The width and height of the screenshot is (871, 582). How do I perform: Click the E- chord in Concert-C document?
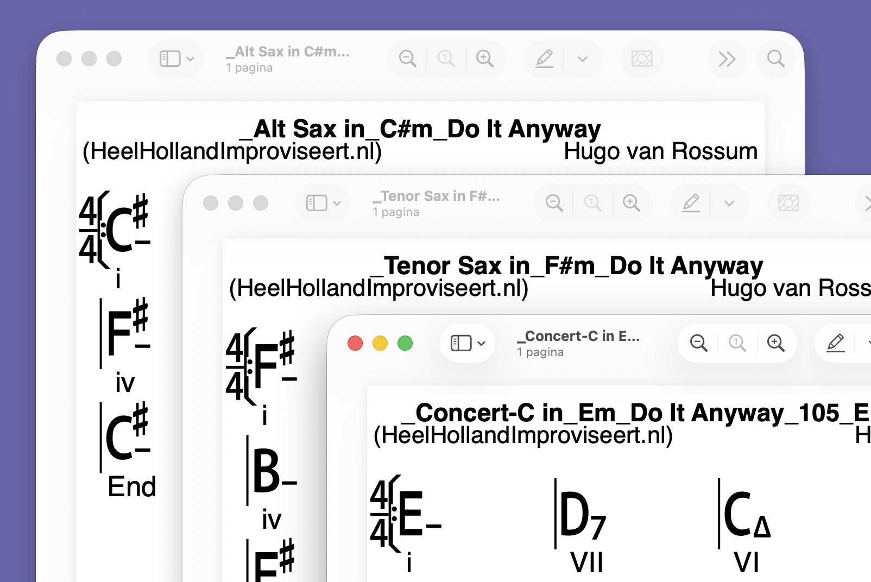(x=419, y=513)
